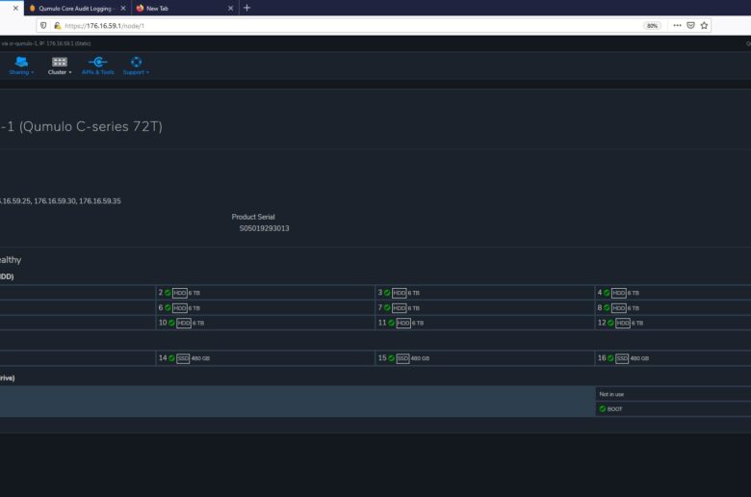751x497 pixels.
Task: Close the Qumulo Core Audit Logging tab
Action: pos(123,8)
